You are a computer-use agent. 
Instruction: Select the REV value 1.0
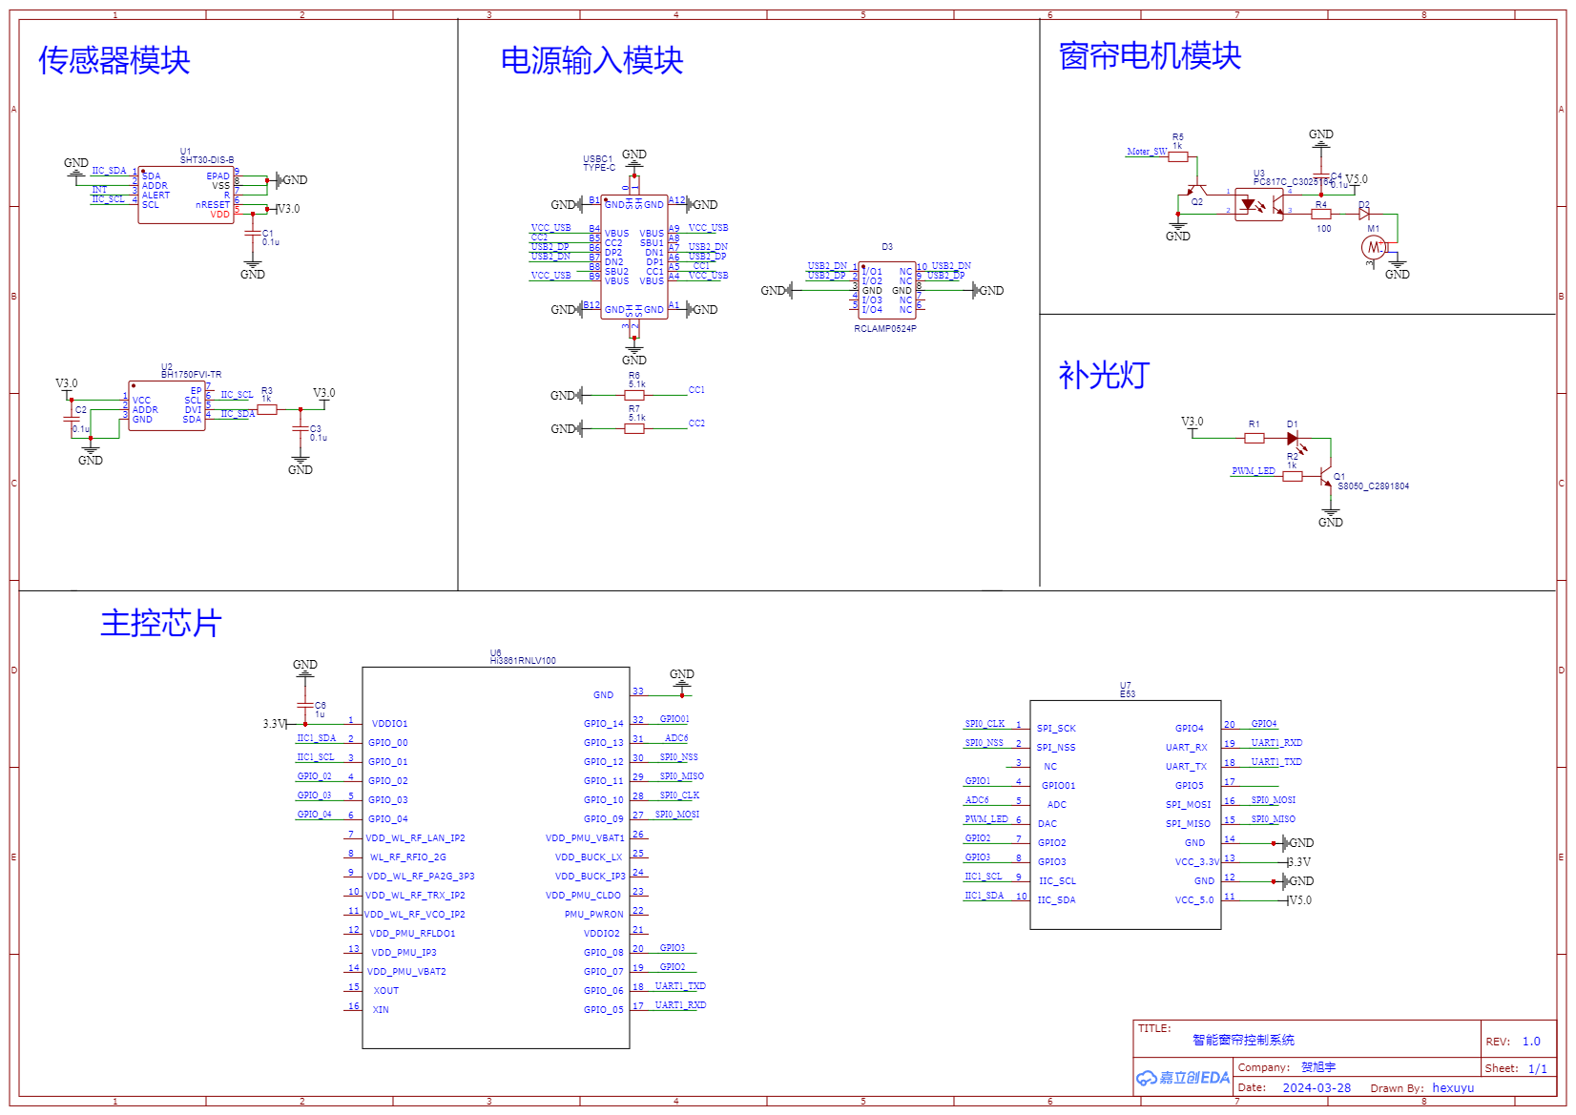pyautogui.click(x=1531, y=1042)
